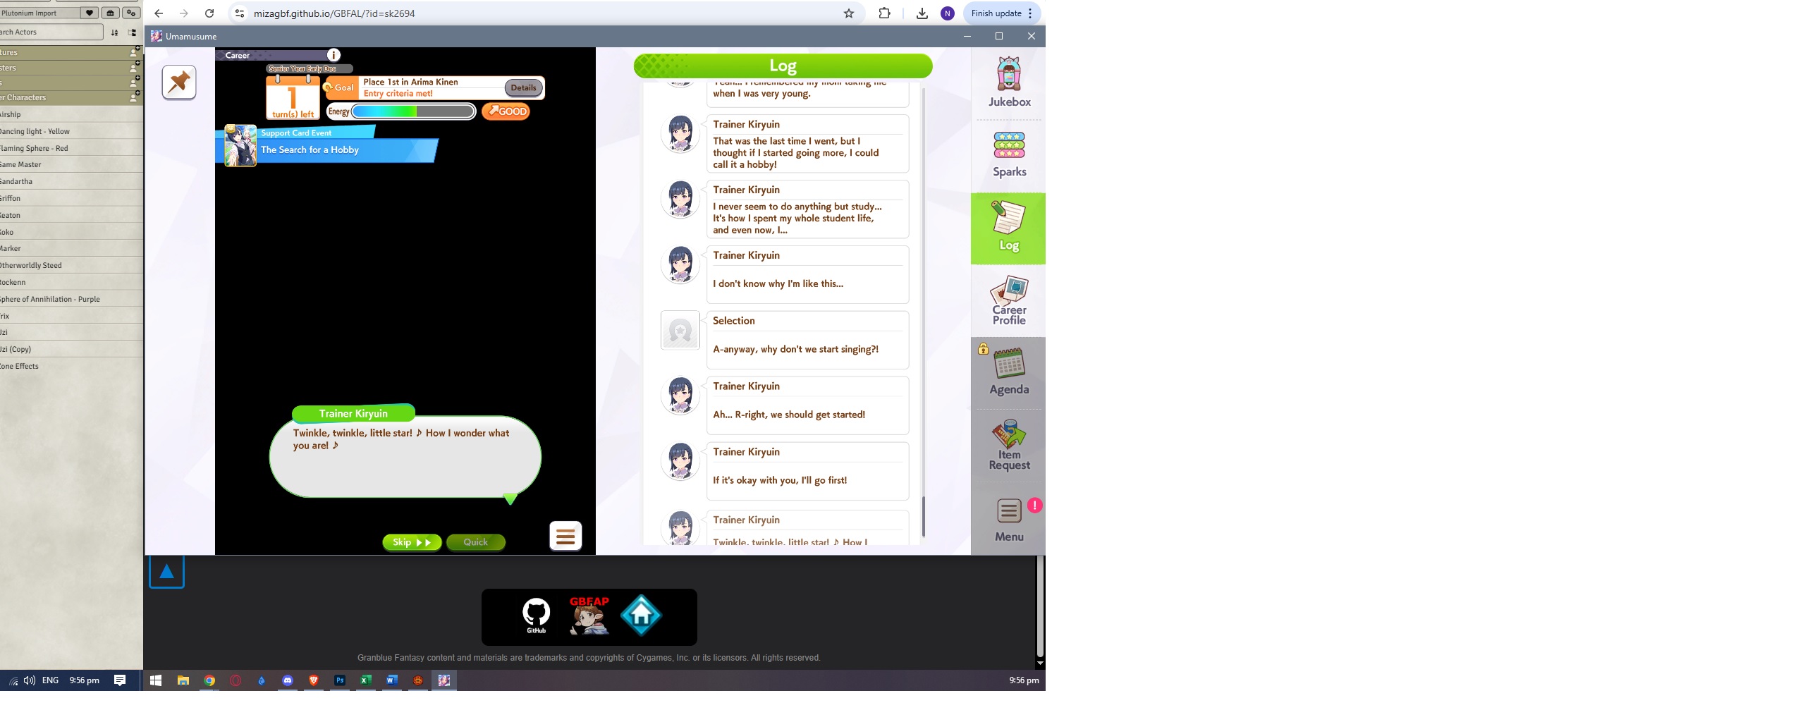The image size is (1805, 722).
Task: Open the gears settings icon in actors sidebar
Action: click(131, 13)
